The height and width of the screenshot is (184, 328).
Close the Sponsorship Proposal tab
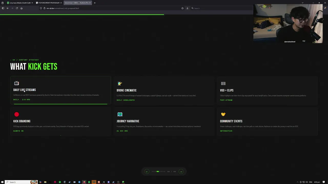click(x=61, y=3)
